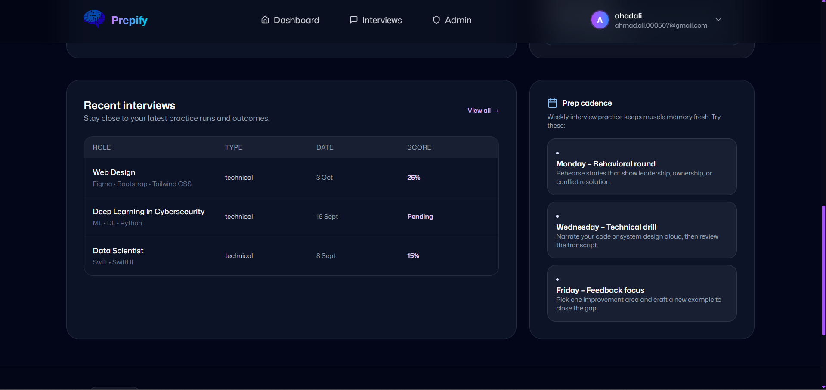Click the 3 Oct date cell

tap(324, 178)
